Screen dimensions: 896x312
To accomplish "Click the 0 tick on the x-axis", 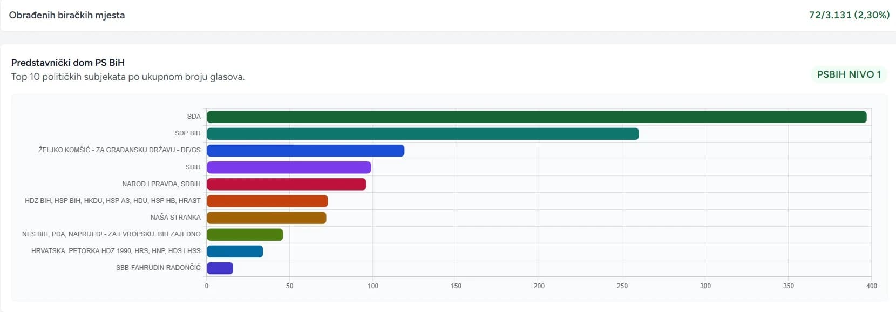I will (207, 286).
